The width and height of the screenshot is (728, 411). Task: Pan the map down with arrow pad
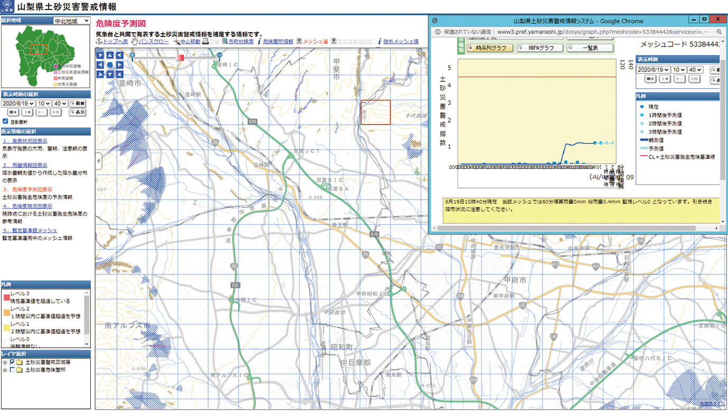point(110,74)
